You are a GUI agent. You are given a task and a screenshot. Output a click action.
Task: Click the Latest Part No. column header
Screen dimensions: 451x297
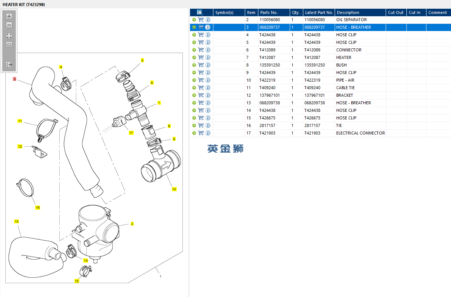[x=319, y=12]
